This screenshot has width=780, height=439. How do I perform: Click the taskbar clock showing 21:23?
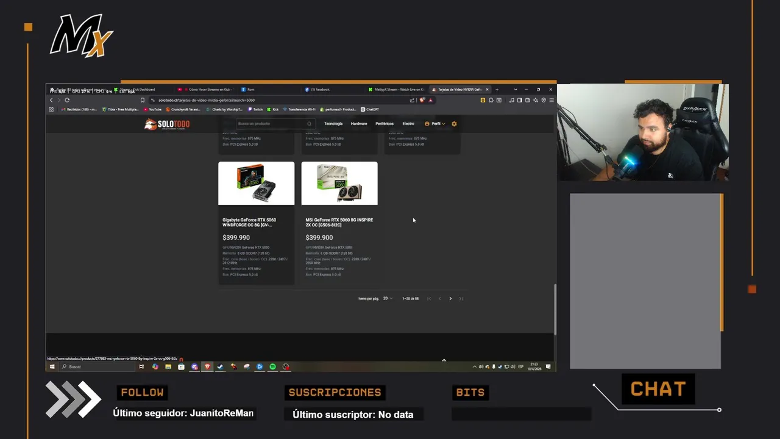534,367
